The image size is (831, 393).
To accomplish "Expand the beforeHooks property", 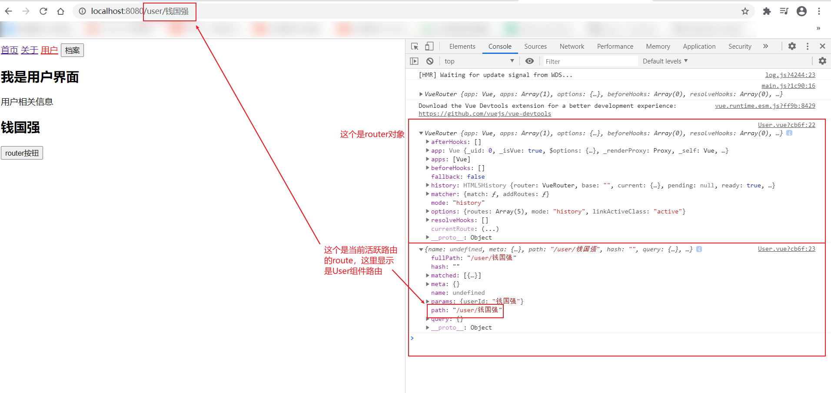I will [x=428, y=168].
